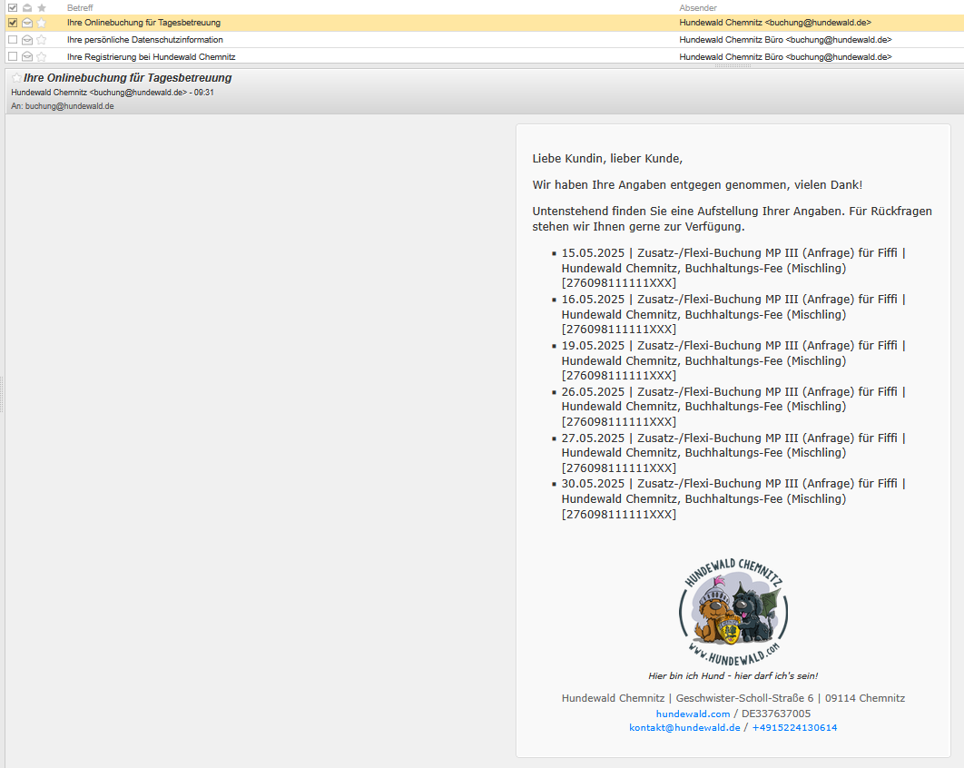Click the address 'Geschwister-Scholl-Straße 6 | 09114 Chemnitz'
The height and width of the screenshot is (768, 964).
click(790, 698)
